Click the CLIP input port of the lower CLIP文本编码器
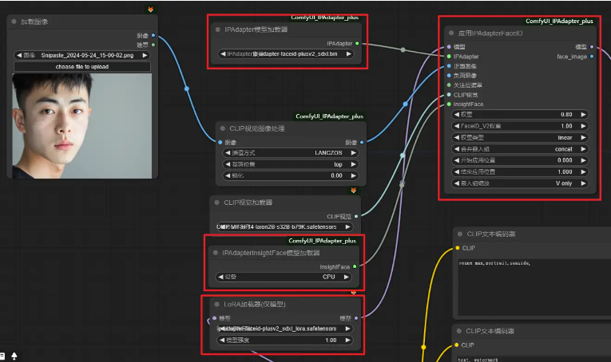 pos(457,345)
